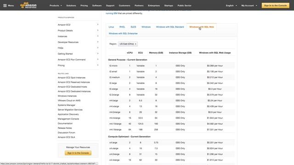The width and height of the screenshot is (294, 165).
Task: Select the c4.large instance row name
Action: (x=113, y=143)
